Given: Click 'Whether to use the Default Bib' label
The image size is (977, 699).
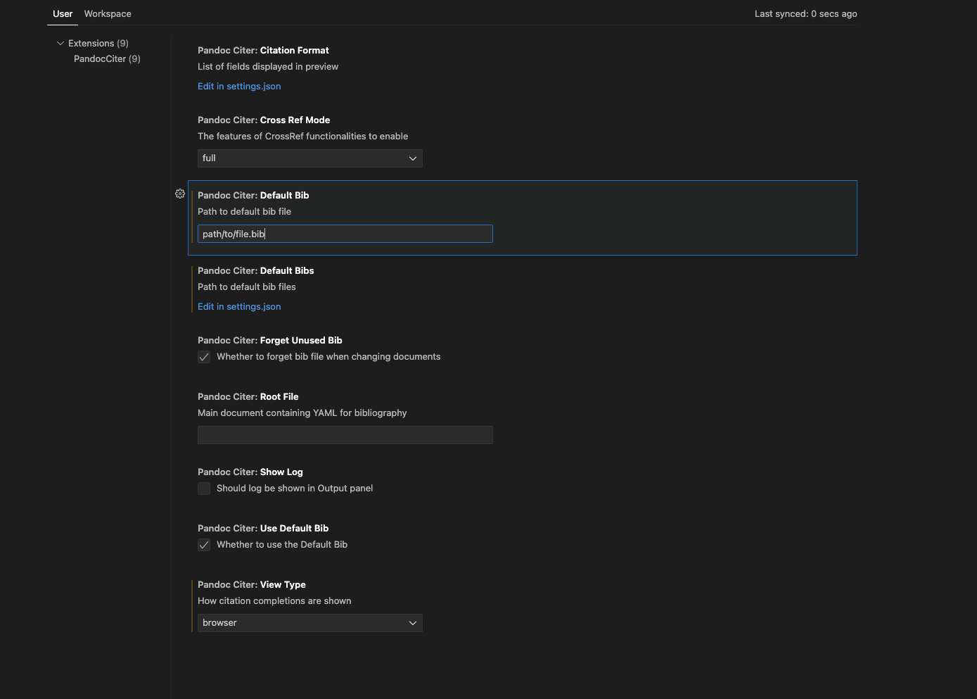Looking at the screenshot, I should click(282, 544).
